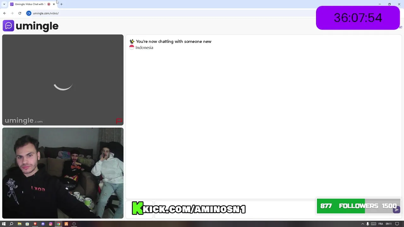Open Windows taskbar search

coord(11,224)
